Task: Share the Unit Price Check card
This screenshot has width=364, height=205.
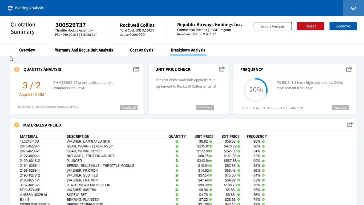Action: coord(222,69)
